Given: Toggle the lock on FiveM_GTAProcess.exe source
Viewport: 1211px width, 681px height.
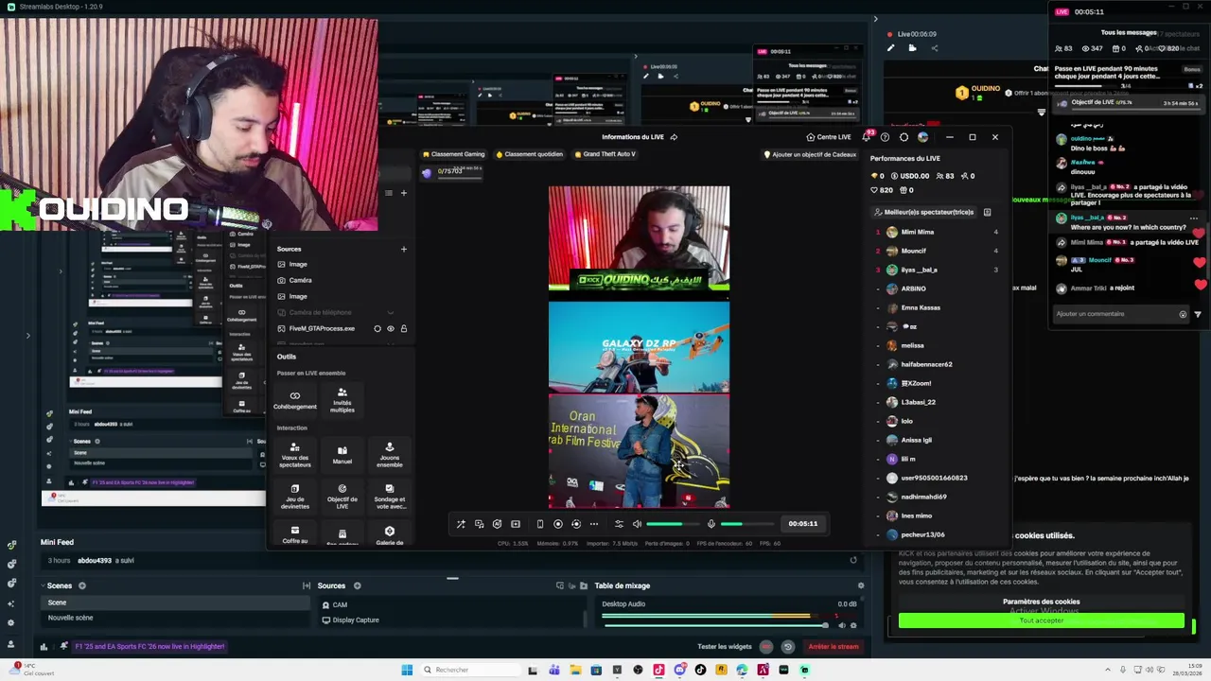Looking at the screenshot, I should click(404, 328).
